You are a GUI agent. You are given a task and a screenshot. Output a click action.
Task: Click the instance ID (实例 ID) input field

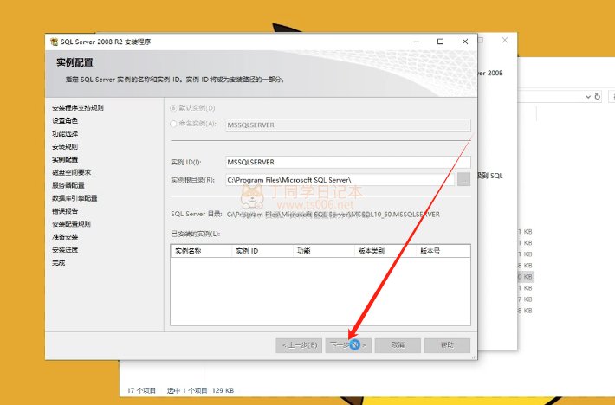[348, 162]
